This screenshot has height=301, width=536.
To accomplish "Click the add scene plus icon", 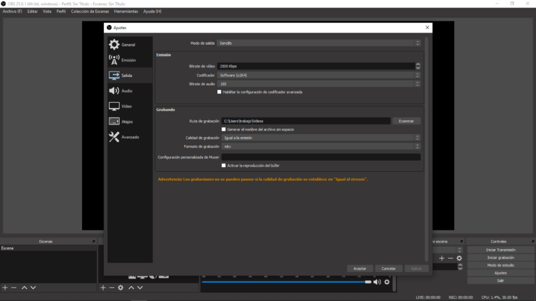I will 5,287.
